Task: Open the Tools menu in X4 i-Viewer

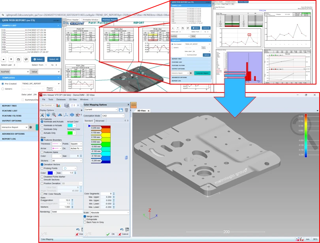Action: pyautogui.click(x=51, y=100)
